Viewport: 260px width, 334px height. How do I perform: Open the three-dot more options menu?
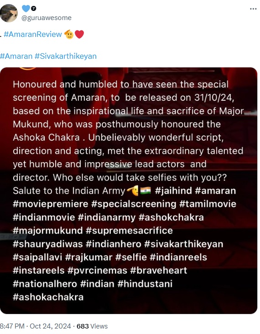tap(253, 9)
